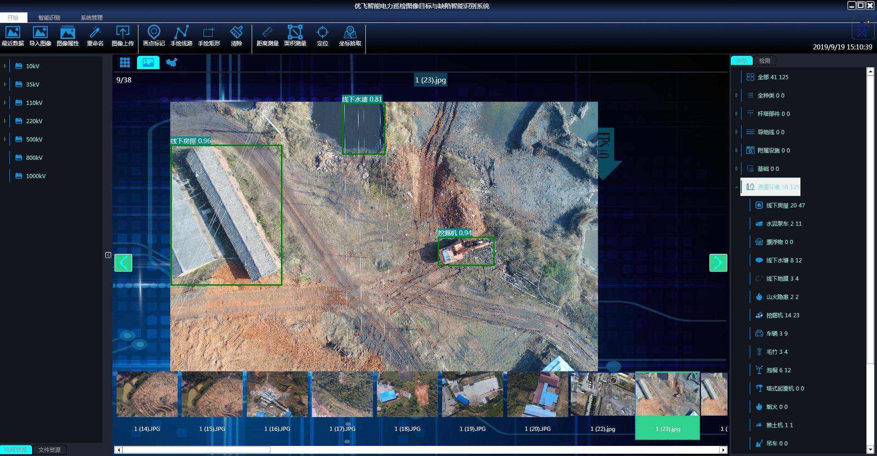Select the 通道环境 38 125 category

point(771,187)
